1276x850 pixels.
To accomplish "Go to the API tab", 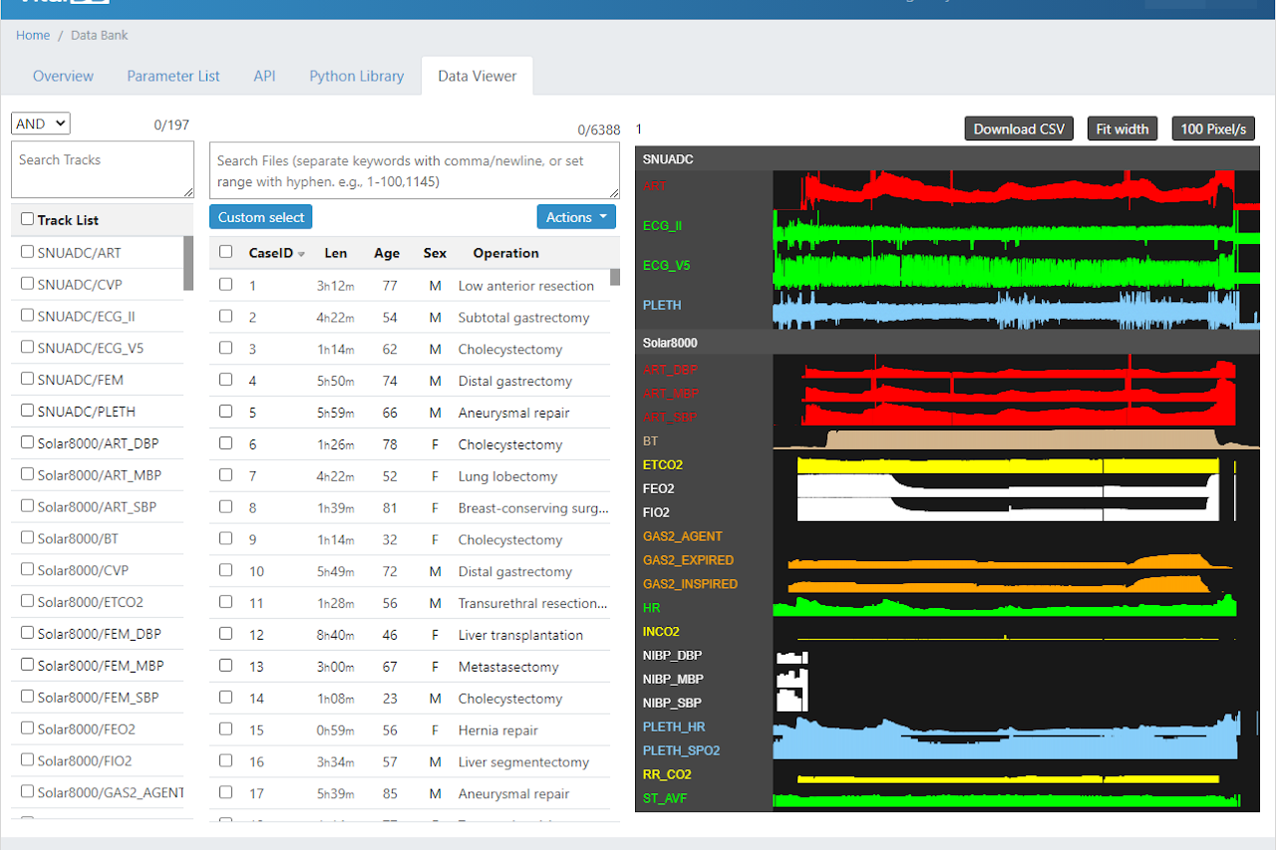I will [x=264, y=76].
